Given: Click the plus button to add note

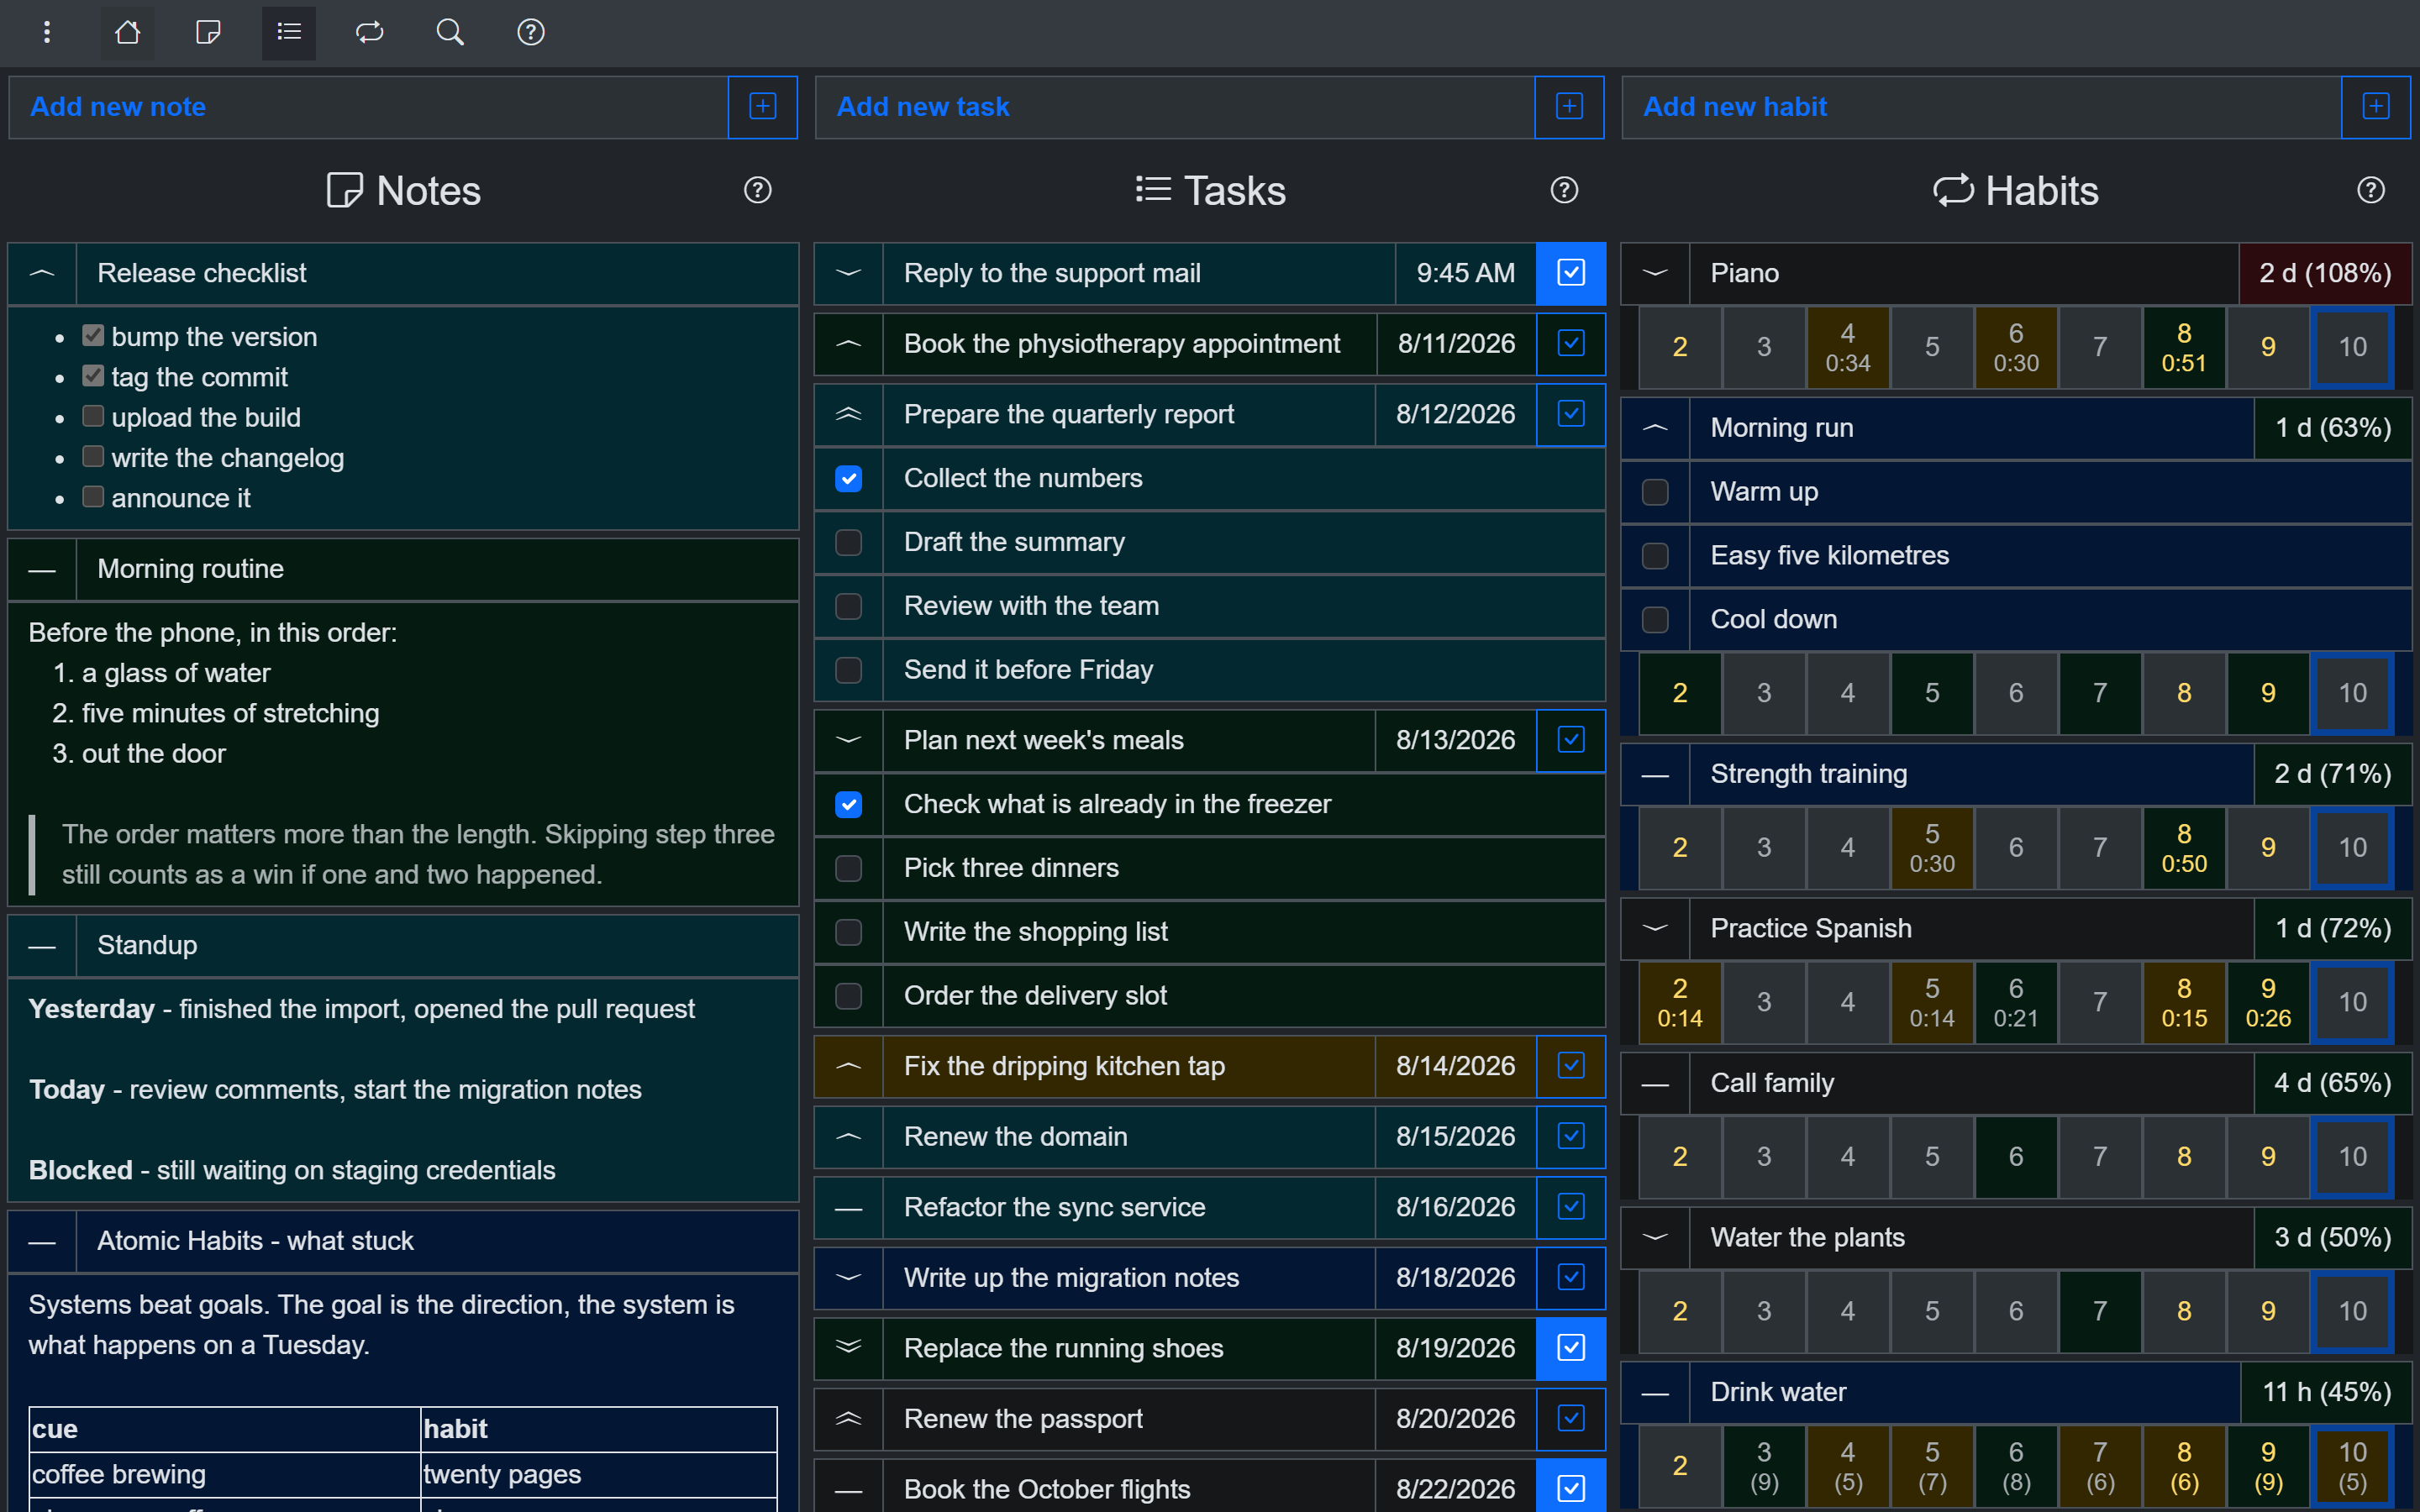Looking at the screenshot, I should click(x=763, y=107).
